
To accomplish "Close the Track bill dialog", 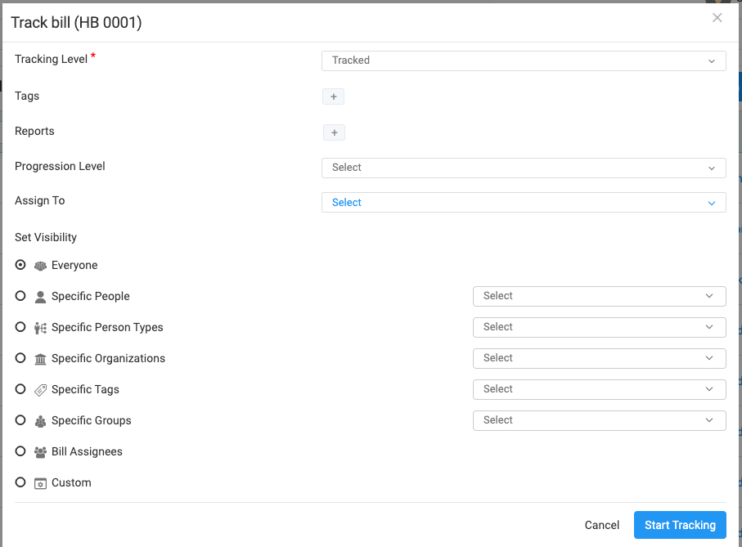I will (x=717, y=18).
